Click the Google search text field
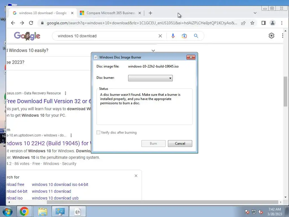The height and width of the screenshot is (217, 289). pyautogui.click(x=107, y=36)
